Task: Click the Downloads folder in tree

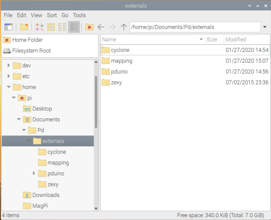Action: (46, 195)
